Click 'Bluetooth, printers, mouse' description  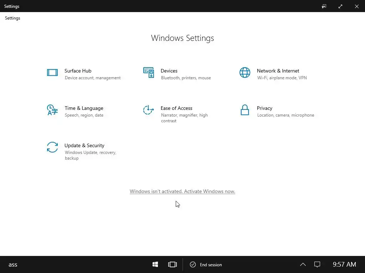click(186, 78)
